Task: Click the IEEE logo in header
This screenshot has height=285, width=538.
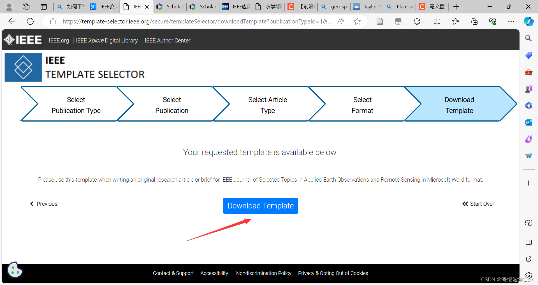Action: click(x=23, y=40)
